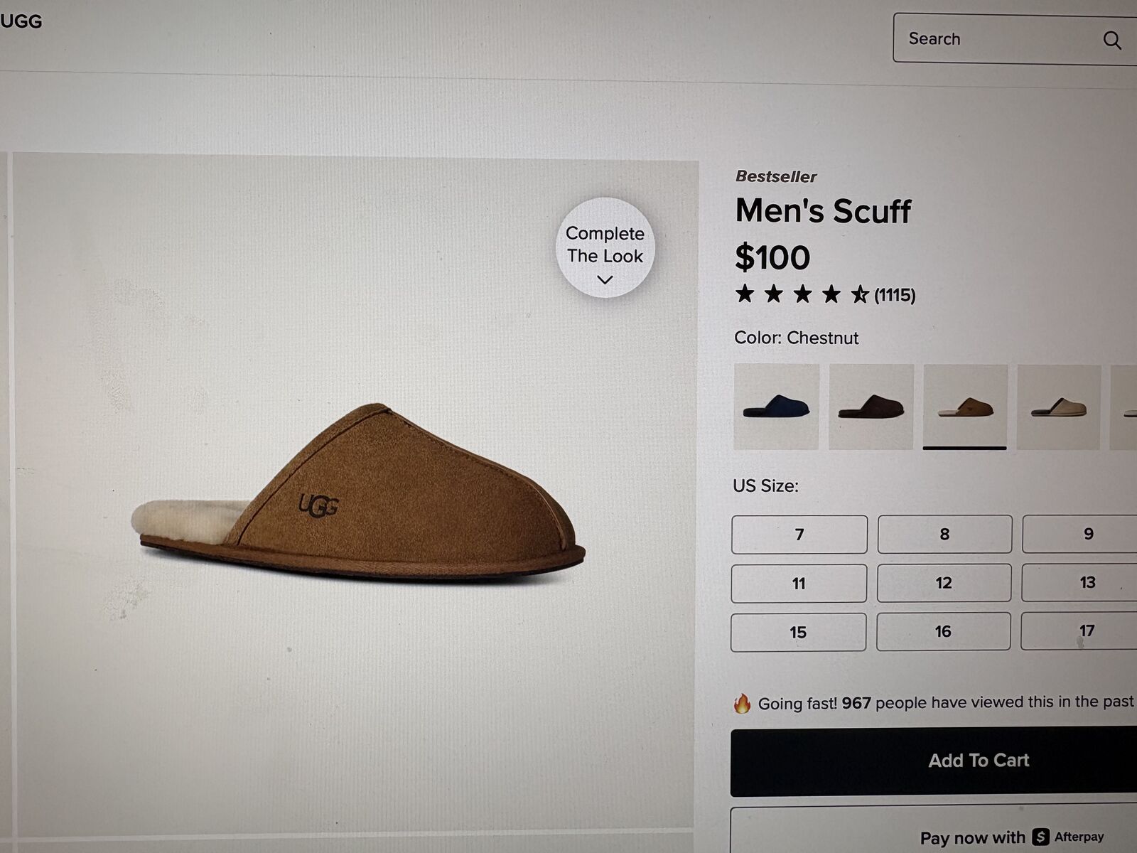Choose US size 8
The image size is (1137, 853).
tap(944, 535)
